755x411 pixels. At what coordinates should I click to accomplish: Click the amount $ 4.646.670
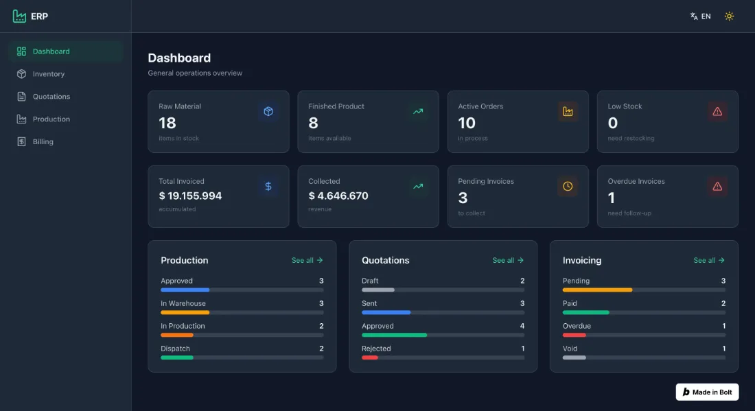[x=338, y=196]
